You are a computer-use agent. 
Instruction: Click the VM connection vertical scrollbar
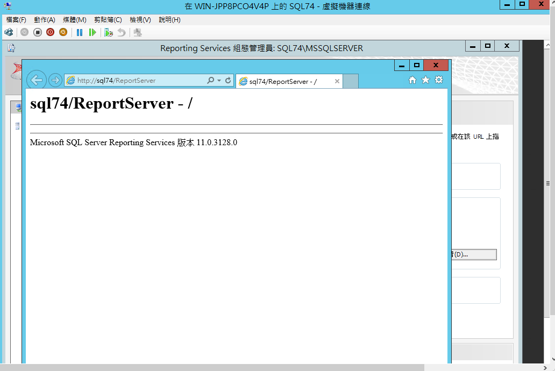(x=548, y=183)
